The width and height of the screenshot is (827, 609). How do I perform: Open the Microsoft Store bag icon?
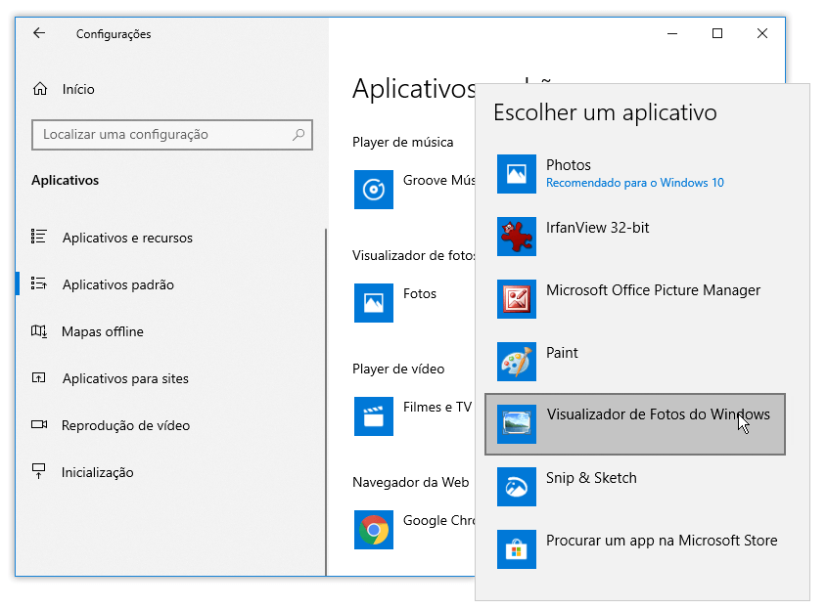click(516, 549)
